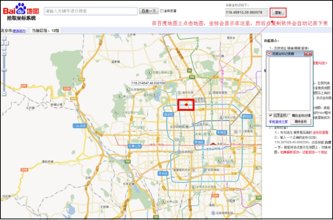The image size is (333, 220).
Task: Zoom out with the minus button
Action: coord(4,93)
